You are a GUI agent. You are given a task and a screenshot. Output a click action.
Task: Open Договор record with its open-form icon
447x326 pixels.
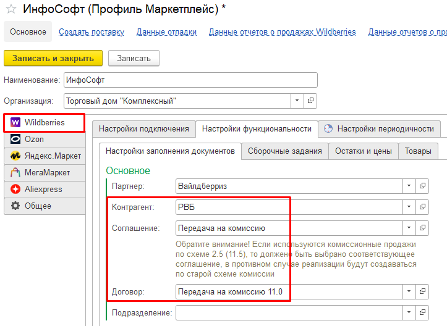[422, 291]
